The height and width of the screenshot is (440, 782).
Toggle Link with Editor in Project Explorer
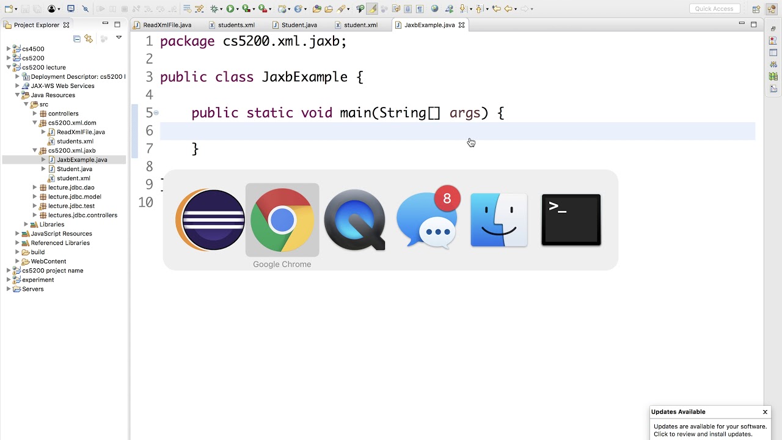pyautogui.click(x=89, y=38)
